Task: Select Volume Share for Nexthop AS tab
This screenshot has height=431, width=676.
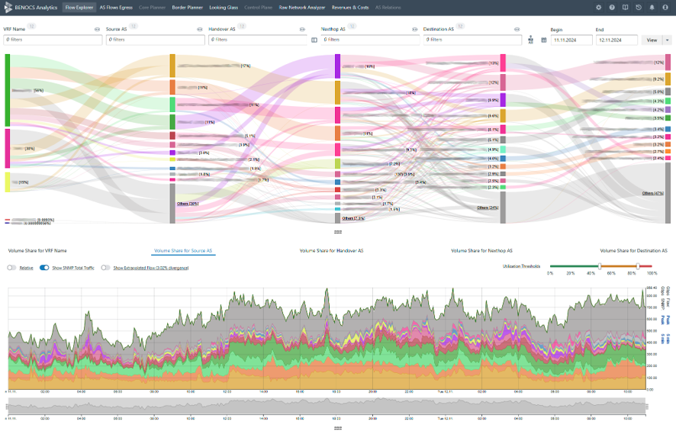Action: (x=481, y=250)
